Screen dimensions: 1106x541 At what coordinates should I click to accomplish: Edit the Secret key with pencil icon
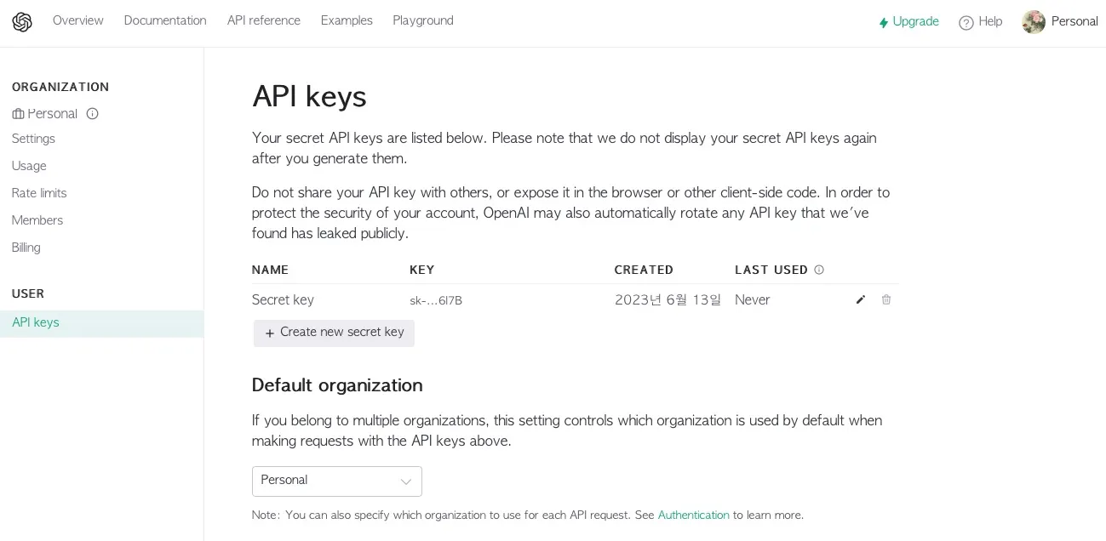click(861, 299)
